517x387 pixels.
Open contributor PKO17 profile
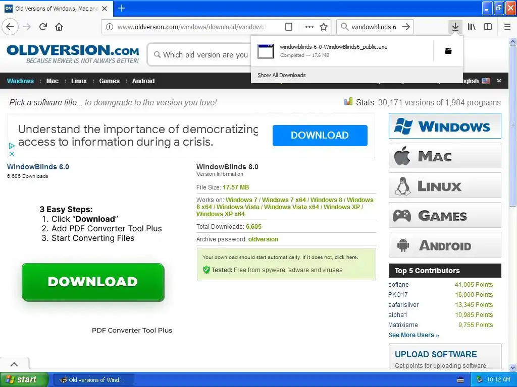click(398, 294)
